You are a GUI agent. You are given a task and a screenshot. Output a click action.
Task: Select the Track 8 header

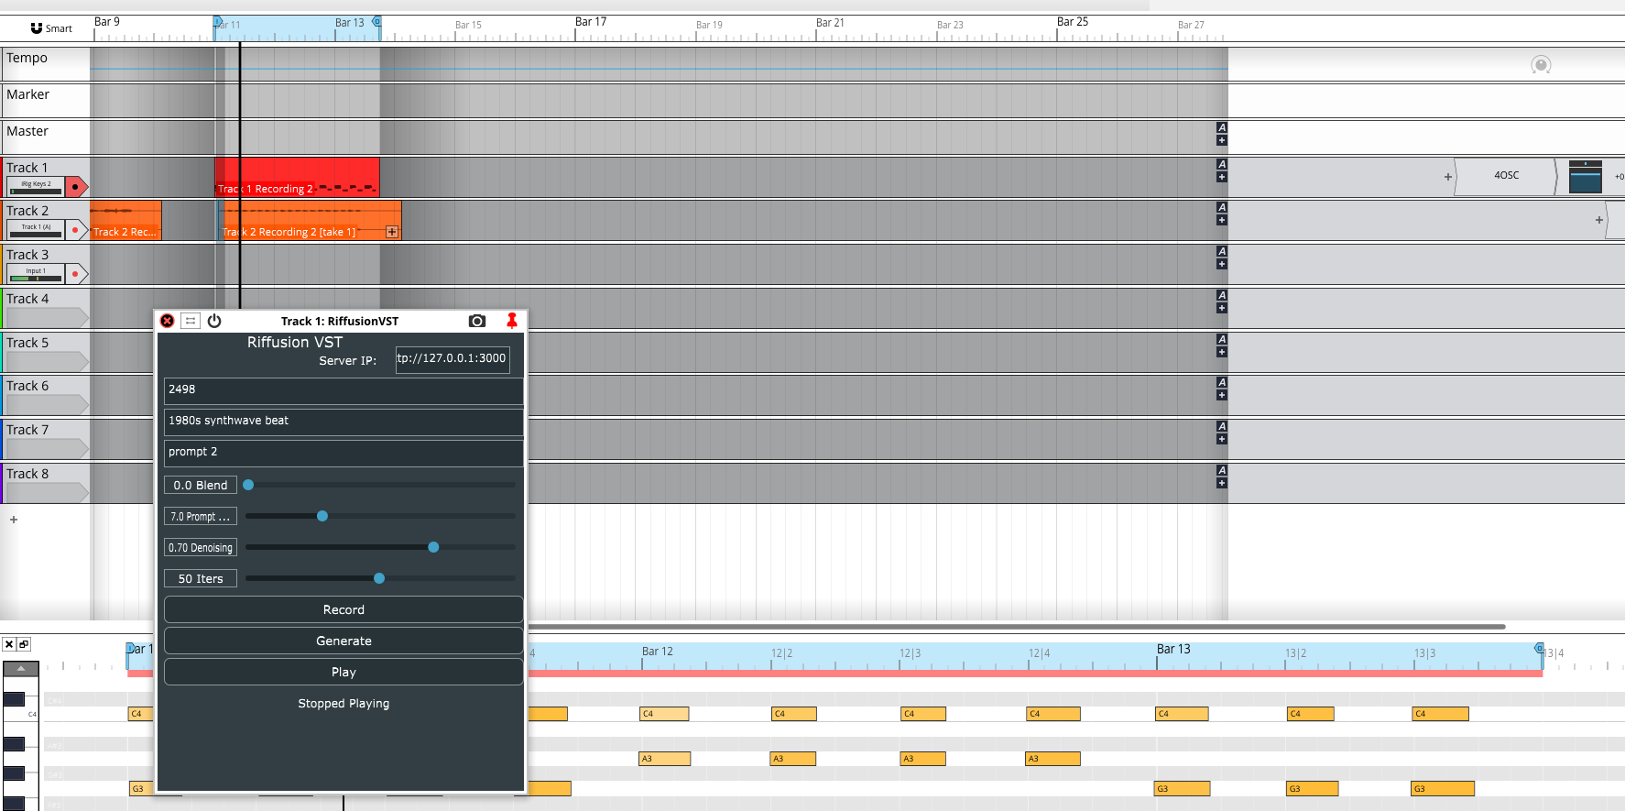[x=46, y=483]
